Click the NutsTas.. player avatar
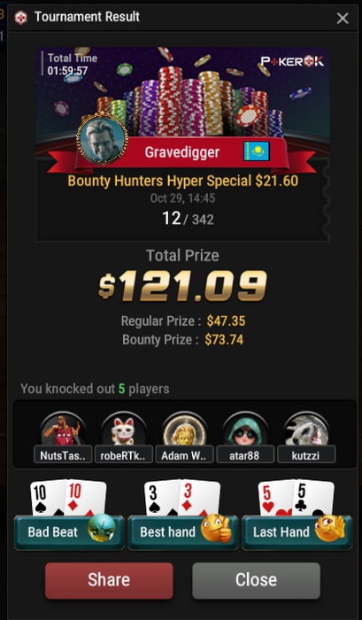 click(x=63, y=430)
